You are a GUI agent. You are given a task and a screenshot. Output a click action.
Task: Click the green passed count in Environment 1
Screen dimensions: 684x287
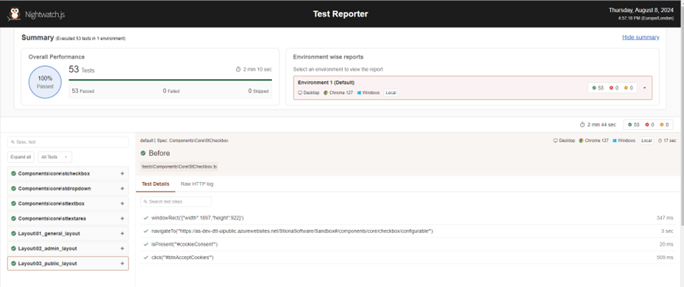[x=598, y=88]
